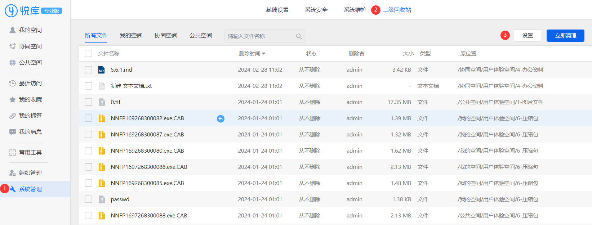Toggle the select-all checkbox in header
Viewport: 592px width, 225px height.
point(88,54)
